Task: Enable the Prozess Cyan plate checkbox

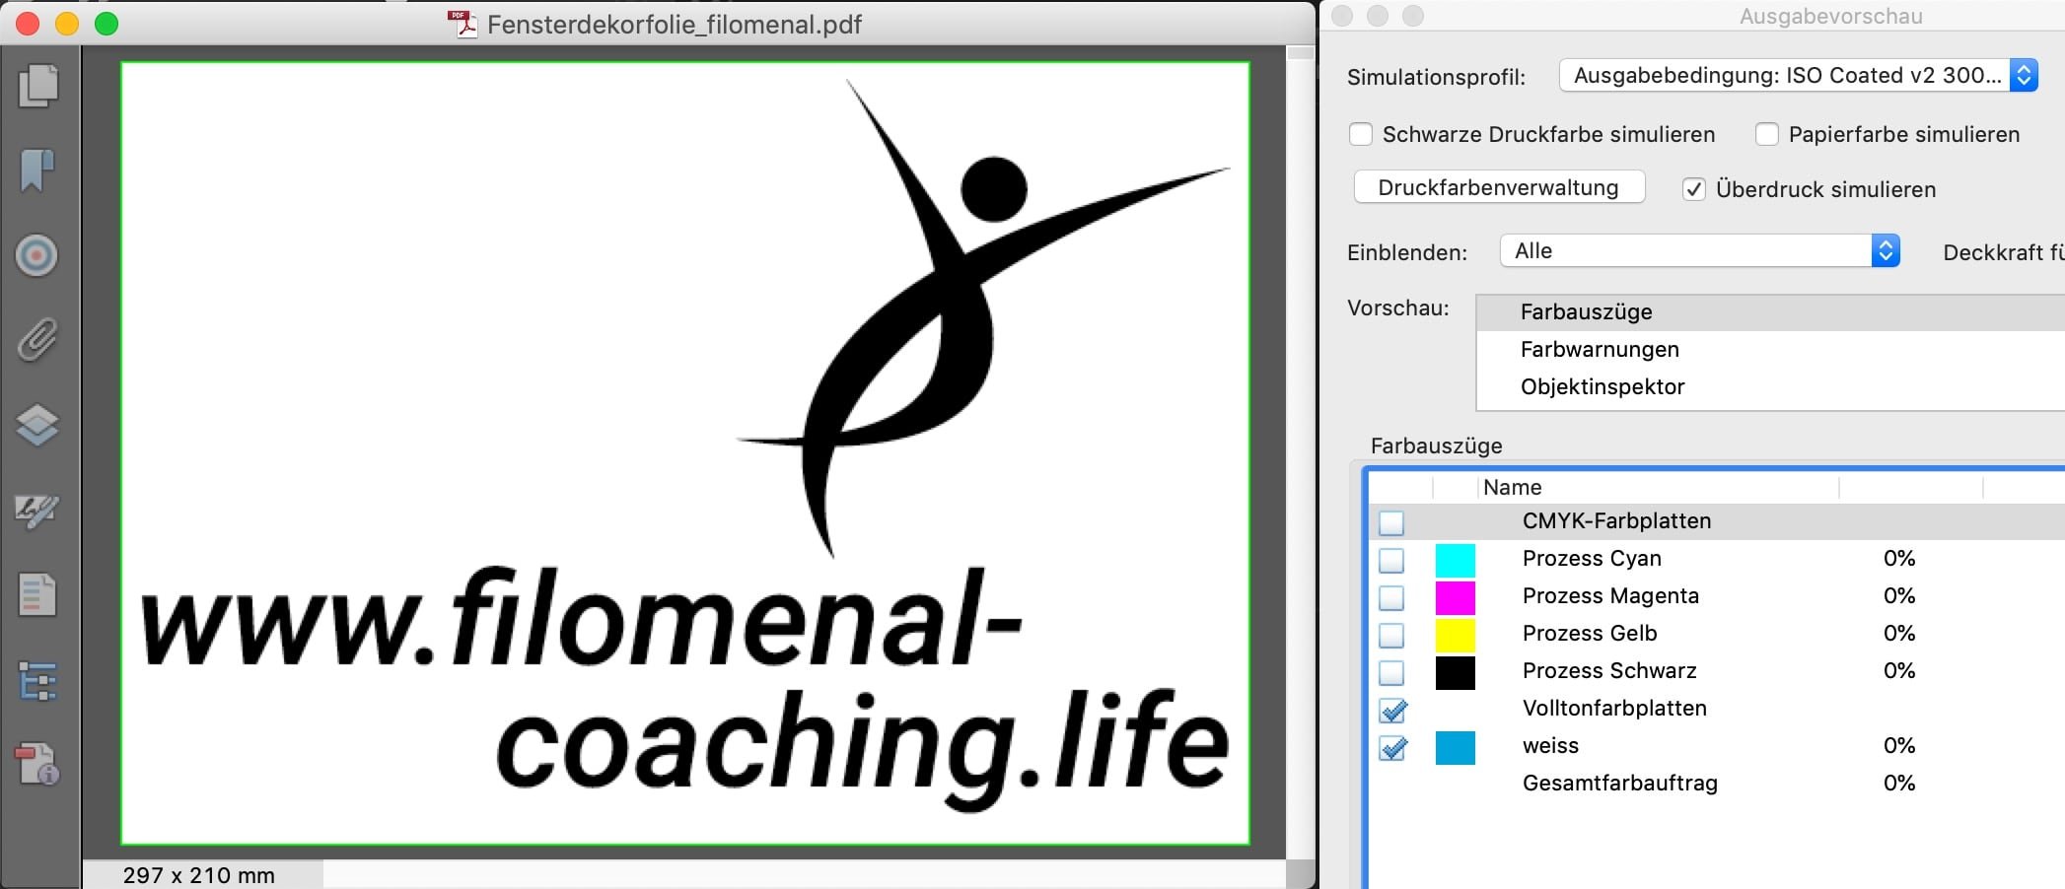Action: pos(1391,560)
